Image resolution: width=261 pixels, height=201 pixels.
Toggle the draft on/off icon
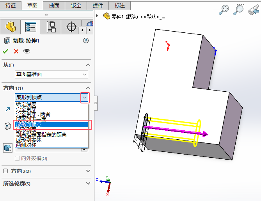pyautogui.click(x=8, y=148)
